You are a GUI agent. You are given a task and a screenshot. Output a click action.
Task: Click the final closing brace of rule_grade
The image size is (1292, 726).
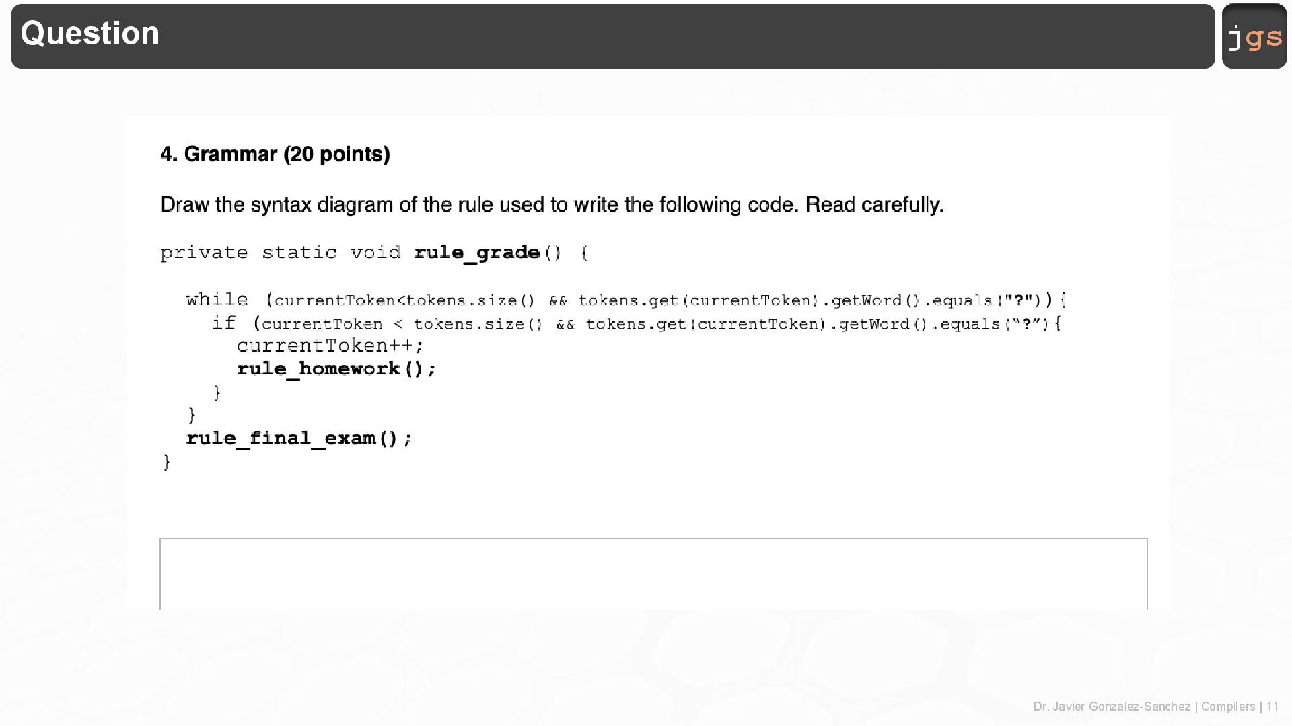[x=167, y=462]
